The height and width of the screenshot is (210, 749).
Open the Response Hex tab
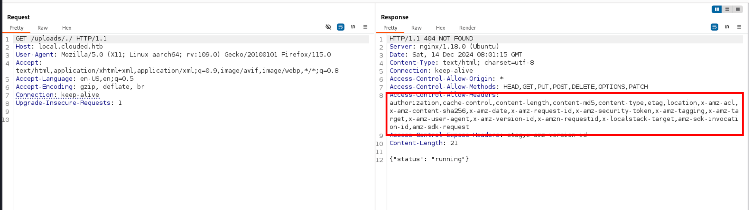pyautogui.click(x=440, y=28)
